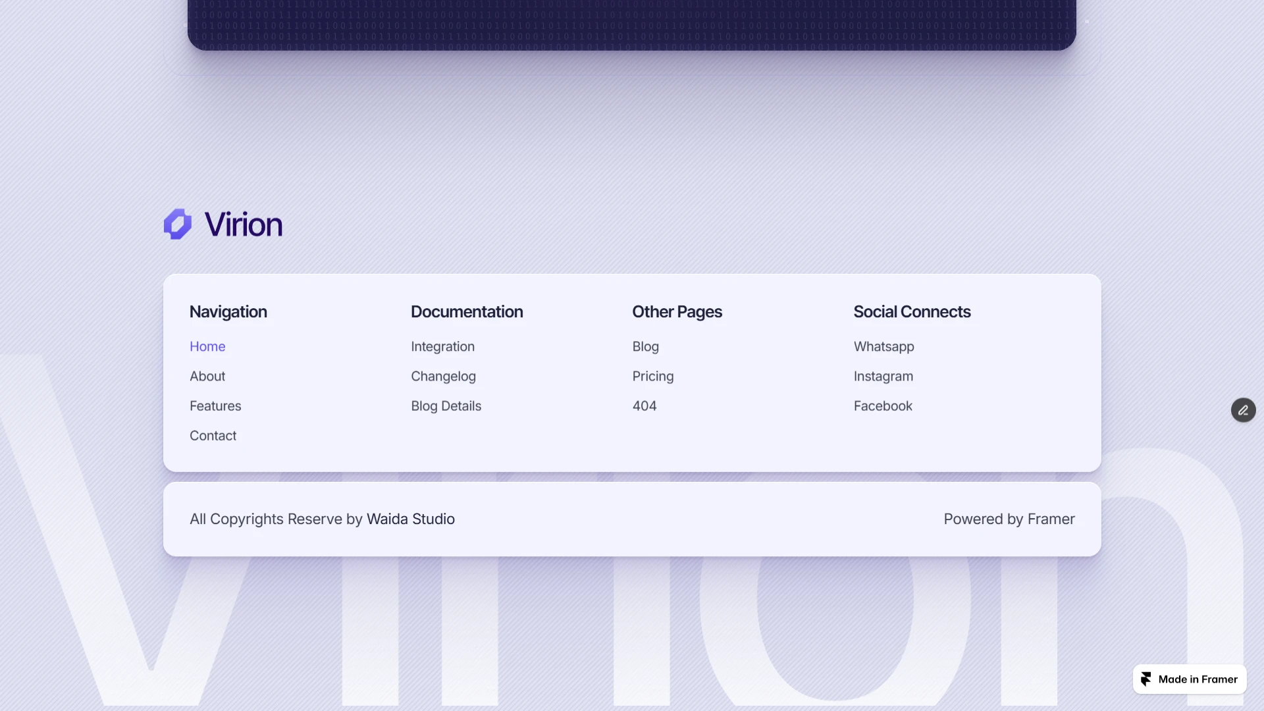Open the Features footer link
This screenshot has height=711, width=1264.
(215, 406)
